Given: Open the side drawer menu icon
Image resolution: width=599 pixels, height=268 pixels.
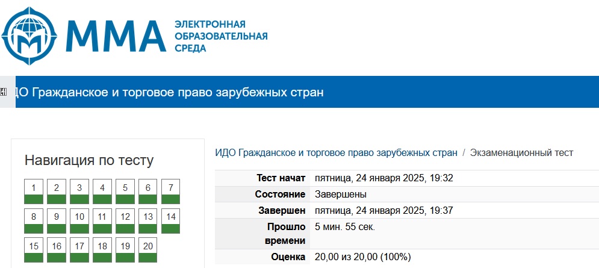Looking at the screenshot, I should coord(4,92).
